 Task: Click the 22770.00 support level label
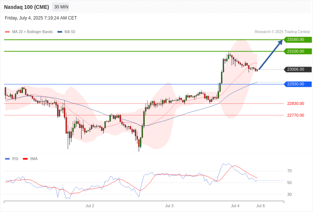[296, 115]
